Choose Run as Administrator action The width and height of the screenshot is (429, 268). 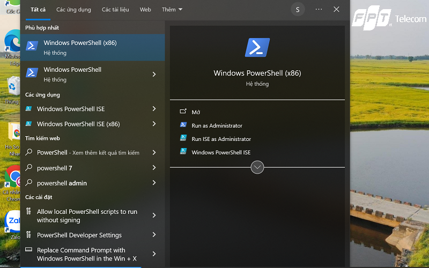(x=217, y=125)
